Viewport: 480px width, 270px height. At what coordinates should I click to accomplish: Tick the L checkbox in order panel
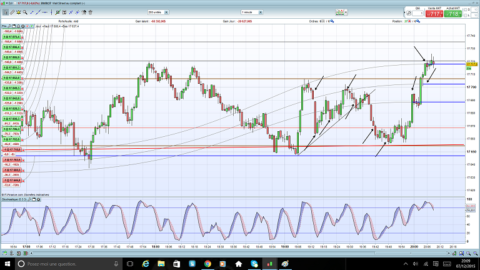point(466,15)
